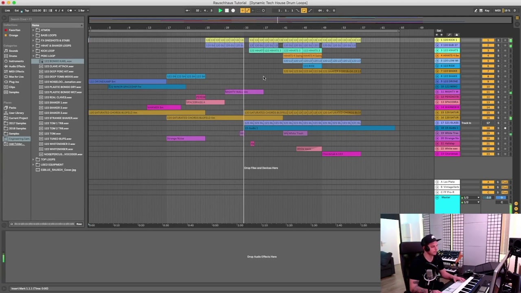This screenshot has width=521, height=293.
Task: Toggle Post button on A Lex Plate return
Action: pos(505,182)
